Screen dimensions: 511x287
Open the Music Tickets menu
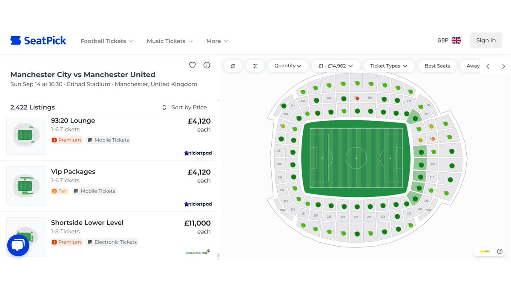[x=169, y=41]
